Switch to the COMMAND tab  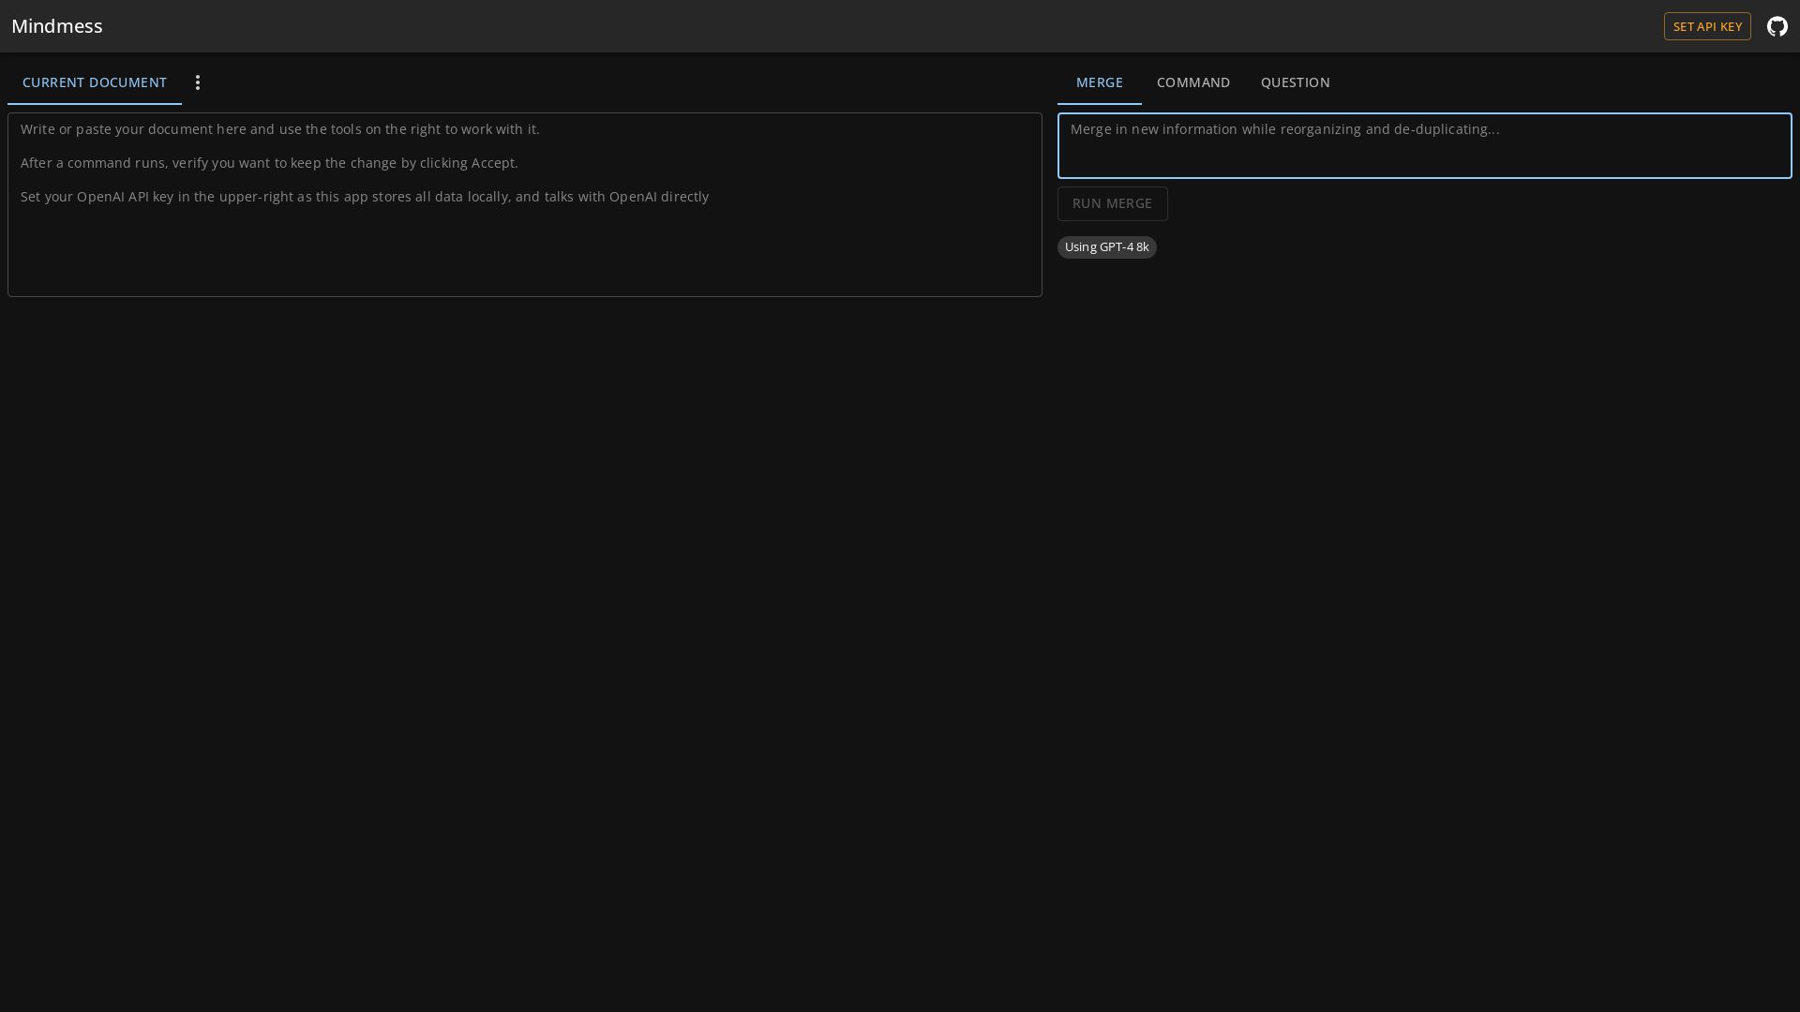[x=1192, y=82]
